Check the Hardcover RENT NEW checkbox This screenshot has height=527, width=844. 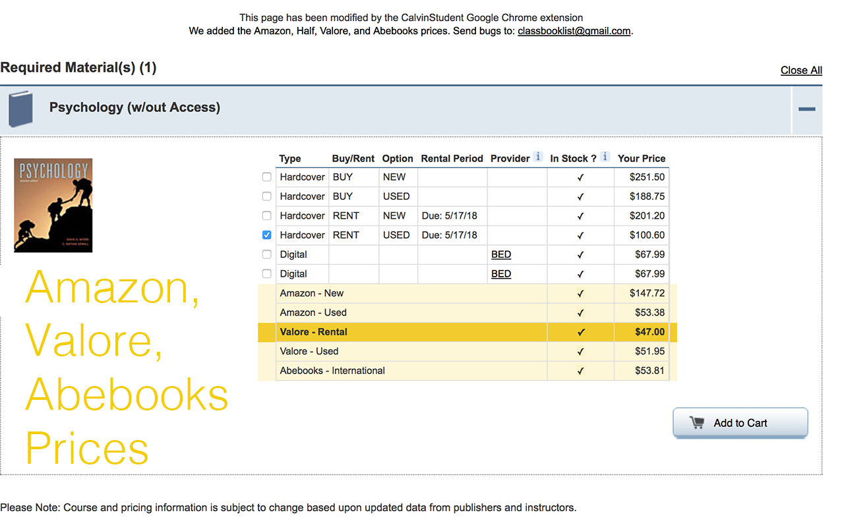coord(266,215)
